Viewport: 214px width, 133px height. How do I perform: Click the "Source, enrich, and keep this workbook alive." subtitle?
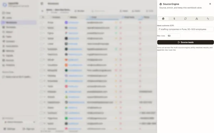[181, 8]
